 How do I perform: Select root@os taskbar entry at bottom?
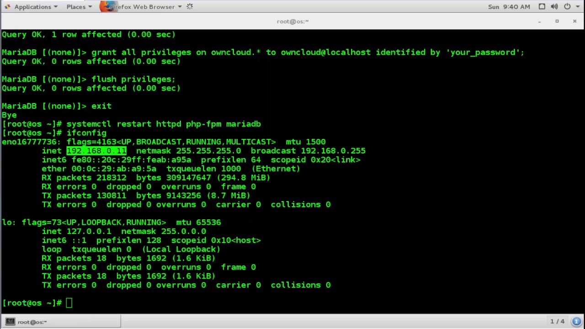[61, 322]
